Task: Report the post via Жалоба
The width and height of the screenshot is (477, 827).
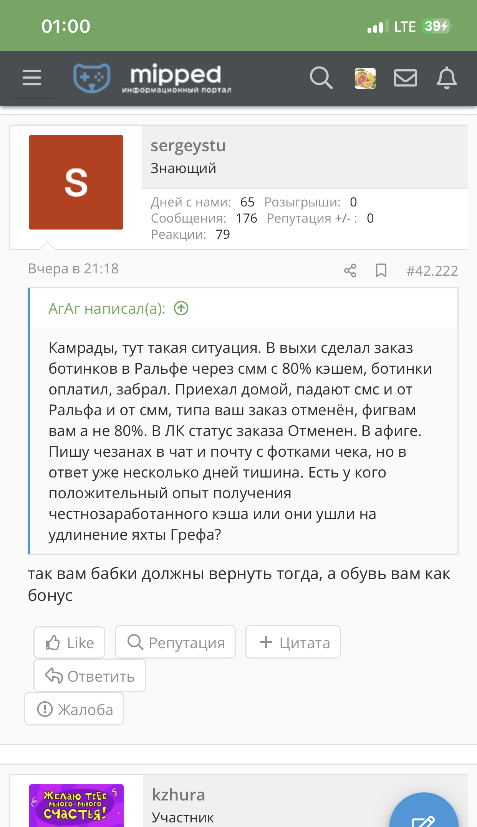Action: tap(74, 709)
